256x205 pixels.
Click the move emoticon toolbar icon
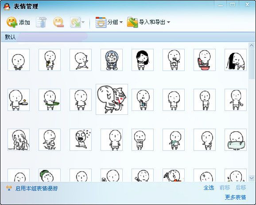(x=75, y=22)
